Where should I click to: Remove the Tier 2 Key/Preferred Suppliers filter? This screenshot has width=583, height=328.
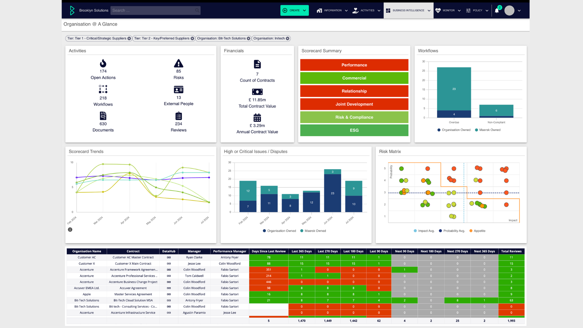[x=192, y=39]
